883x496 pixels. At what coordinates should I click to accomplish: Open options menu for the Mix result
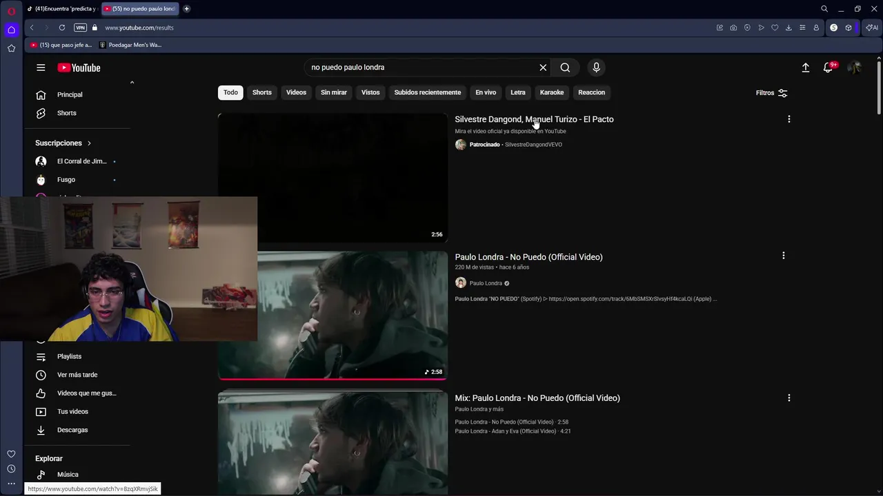pyautogui.click(x=788, y=397)
